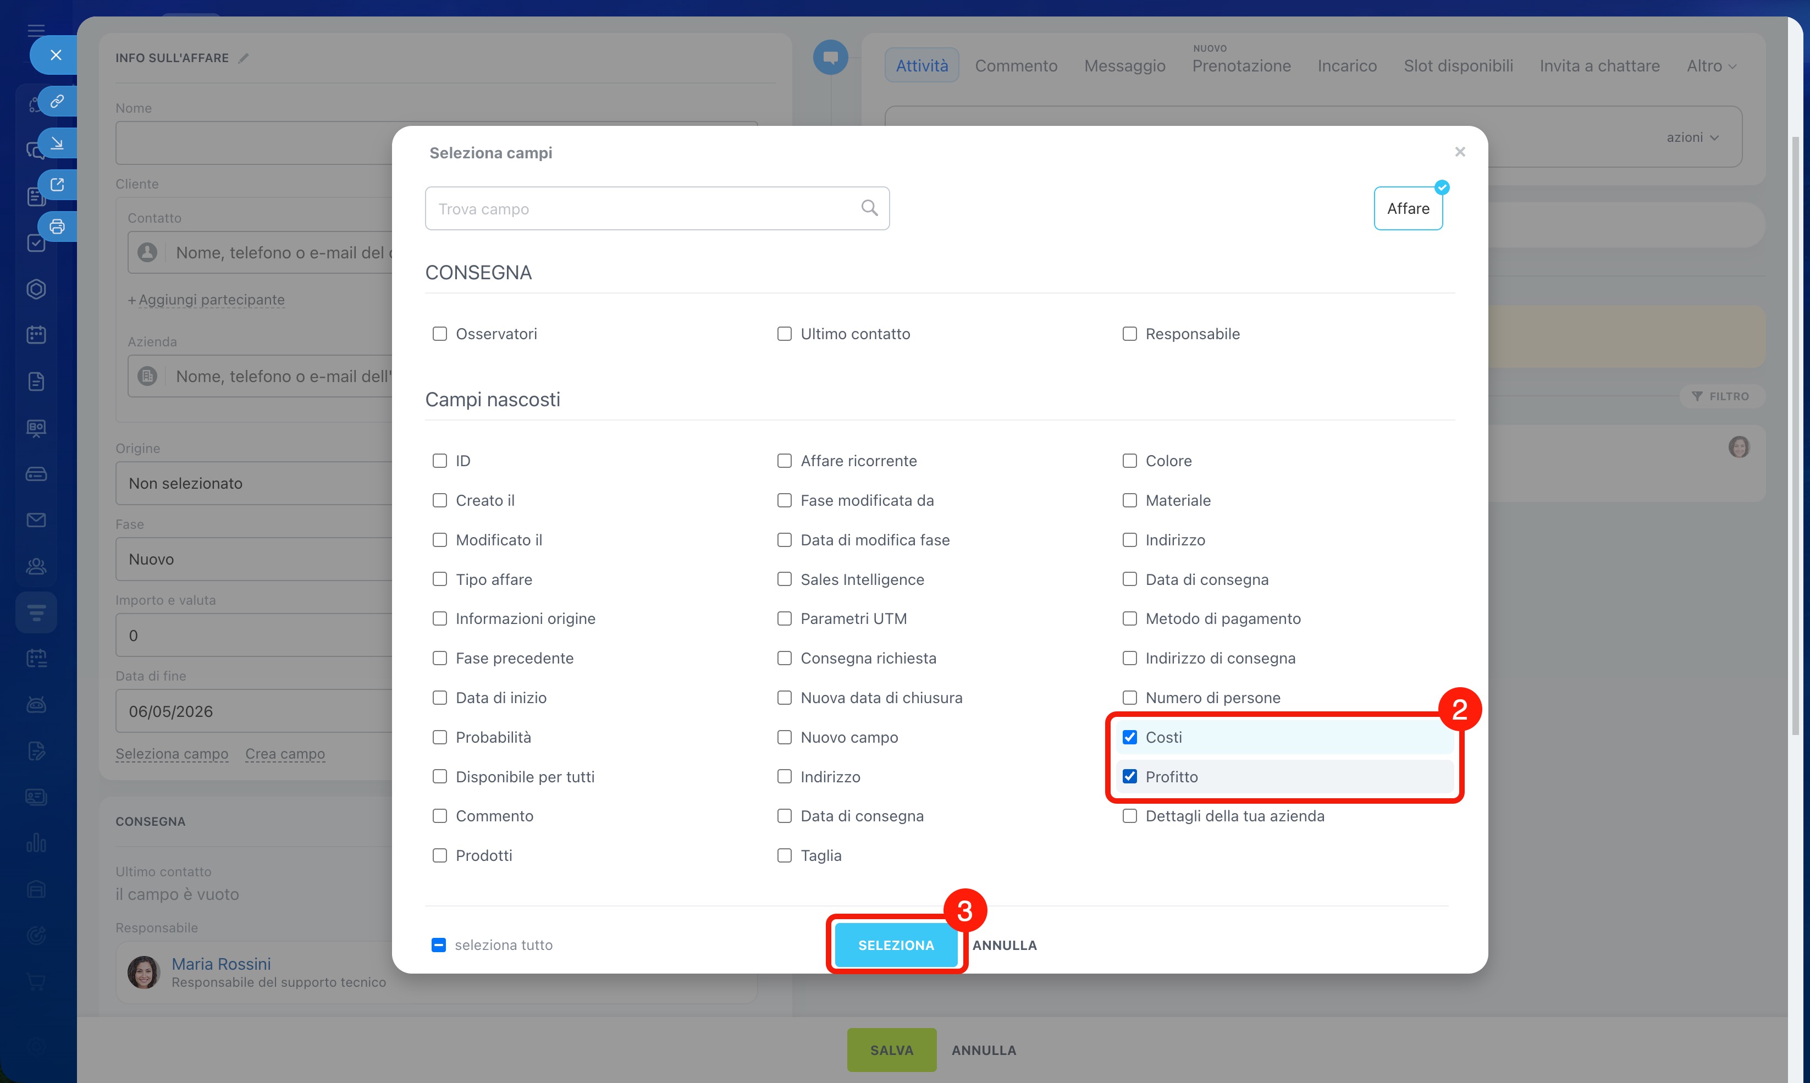This screenshot has width=1810, height=1083.
Task: Open the mail icon in left sidebar
Action: pyautogui.click(x=36, y=520)
